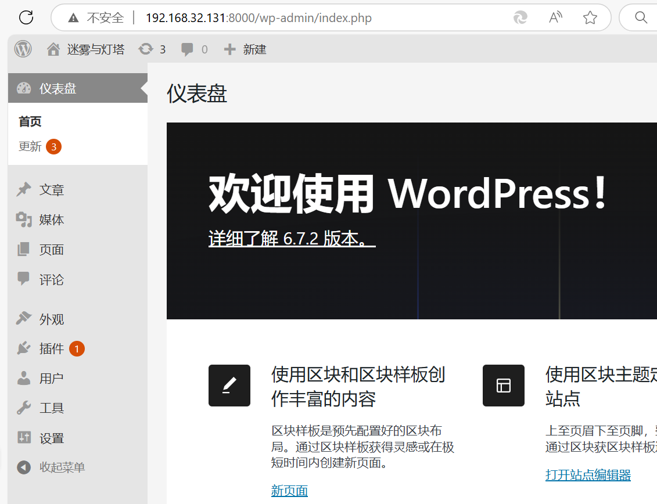Follow the 详细了解 6.7.2 版本 link
The height and width of the screenshot is (504, 657).
tap(292, 239)
